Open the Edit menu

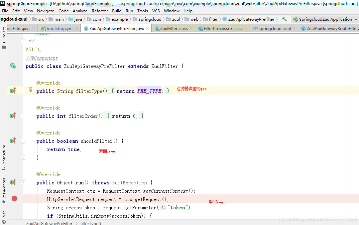tap(16, 11)
